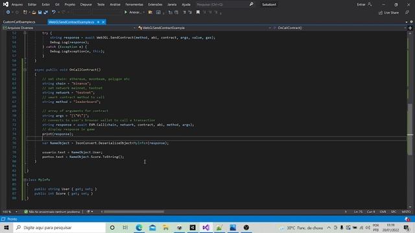Open the Análise menu
The height and width of the screenshot is (233, 415).
[x=115, y=5]
